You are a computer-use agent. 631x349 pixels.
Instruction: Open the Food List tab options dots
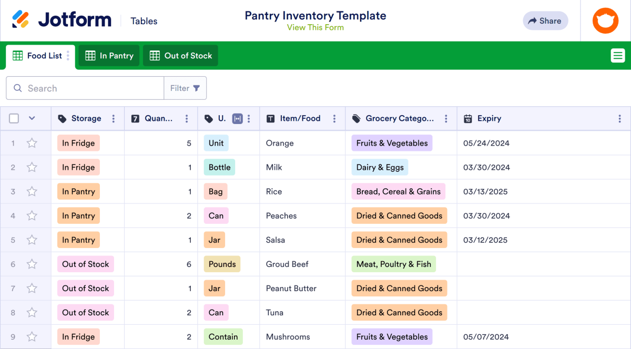click(x=69, y=55)
